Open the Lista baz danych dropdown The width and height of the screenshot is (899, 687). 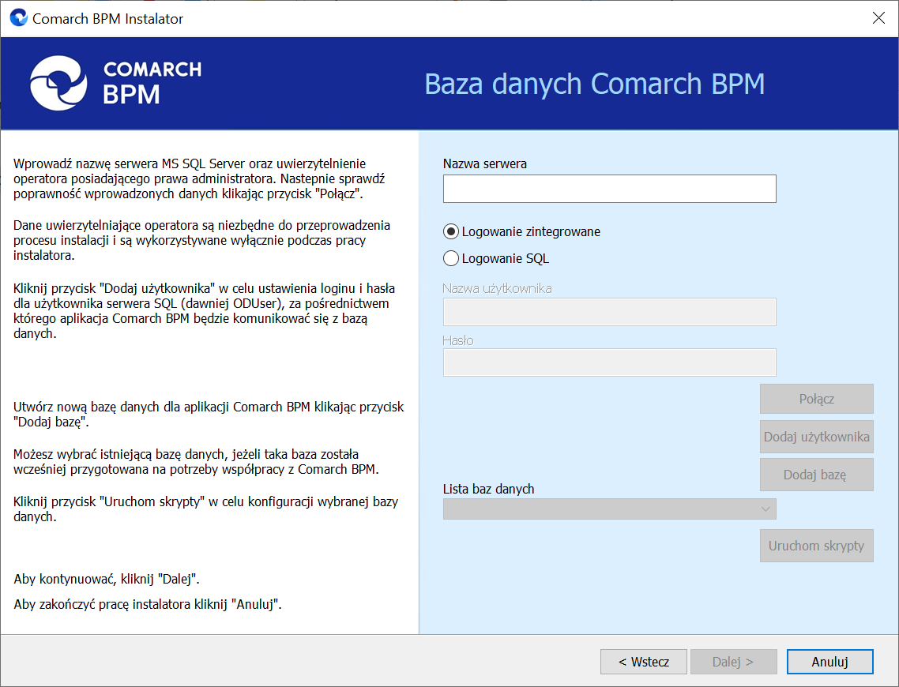click(x=609, y=509)
